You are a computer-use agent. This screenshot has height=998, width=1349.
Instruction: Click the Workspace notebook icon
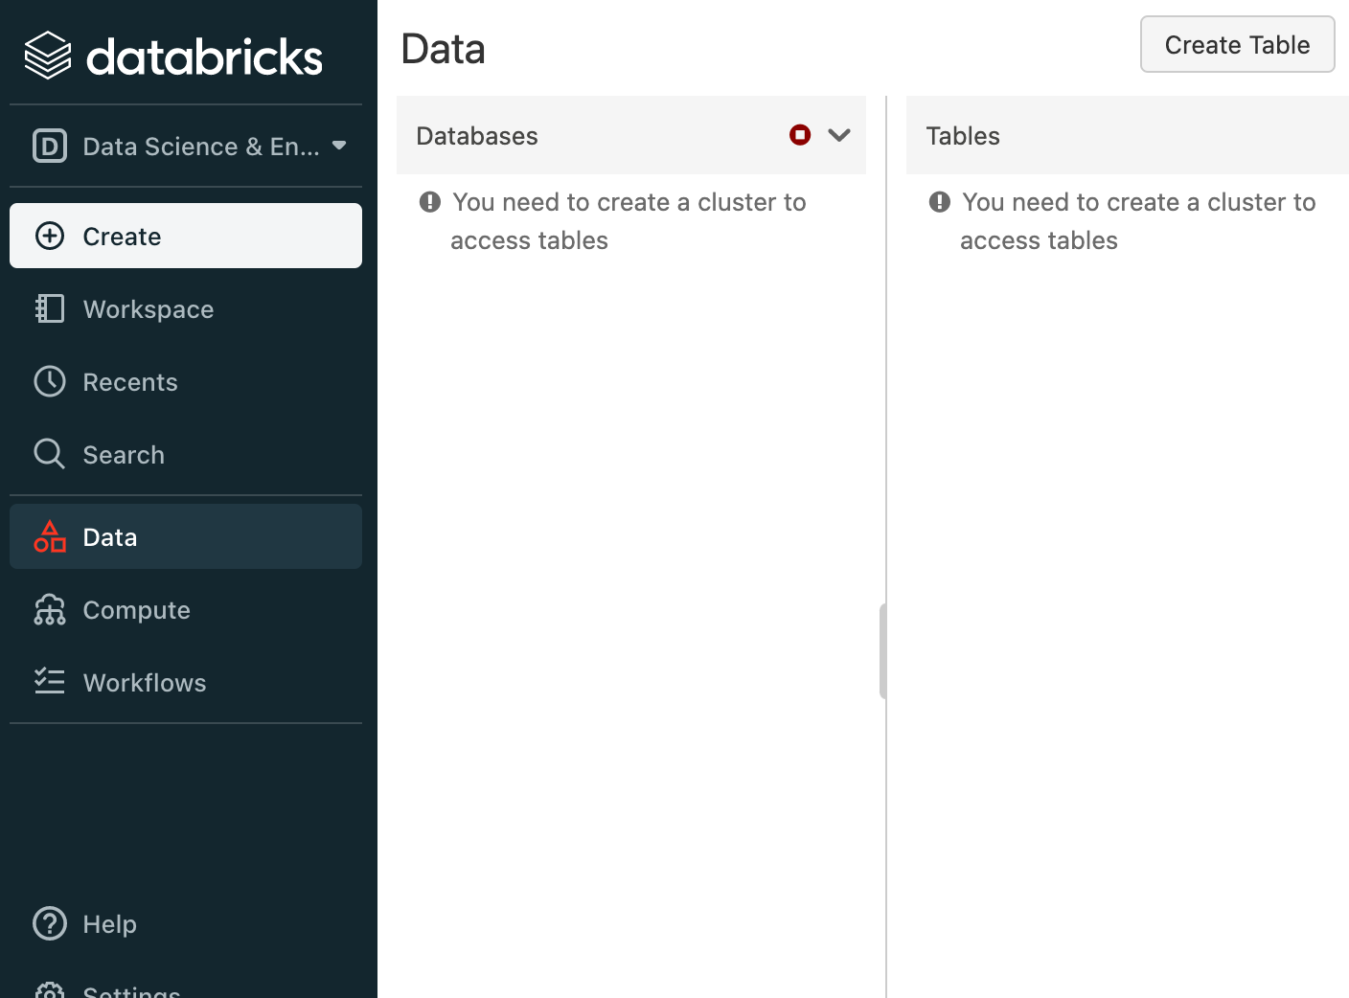[x=50, y=308]
